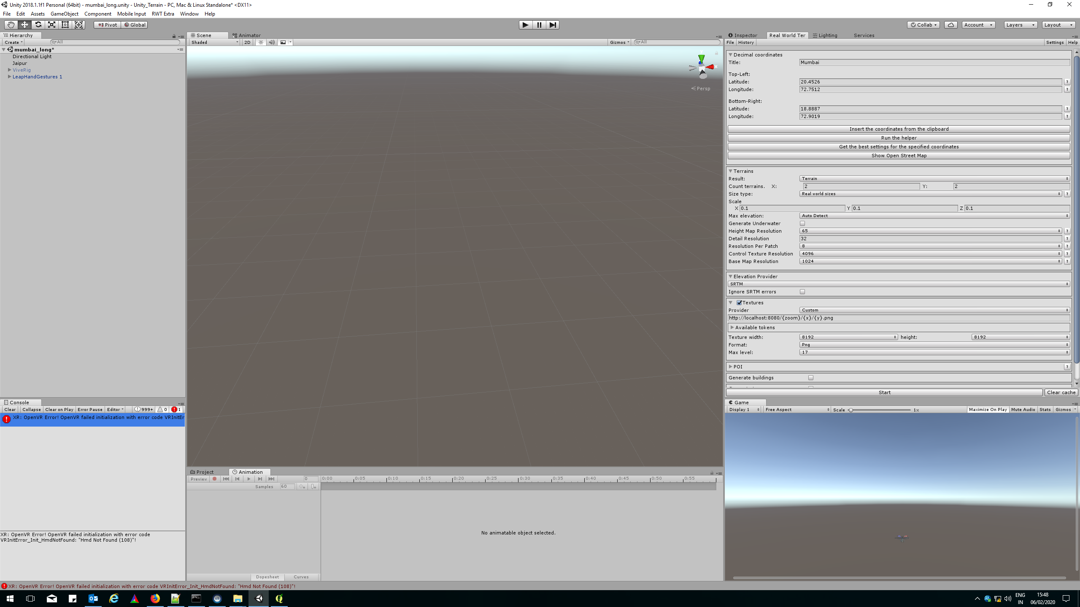Toggle scene audio speaker icon
The height and width of the screenshot is (607, 1080).
[x=272, y=42]
